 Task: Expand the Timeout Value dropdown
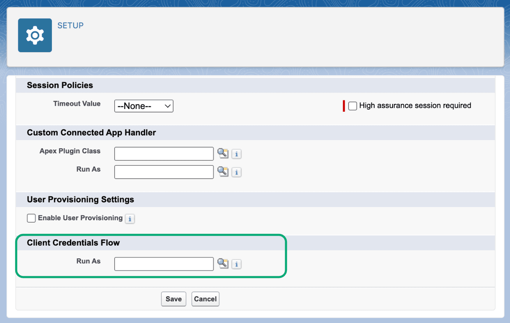coord(143,106)
